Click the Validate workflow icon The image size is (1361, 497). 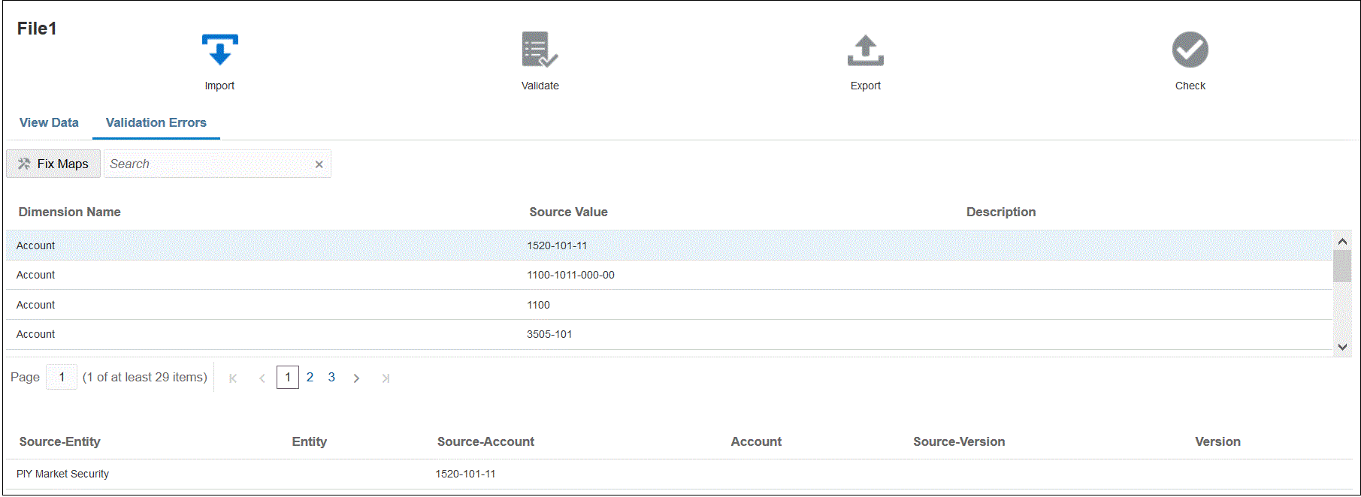(540, 50)
